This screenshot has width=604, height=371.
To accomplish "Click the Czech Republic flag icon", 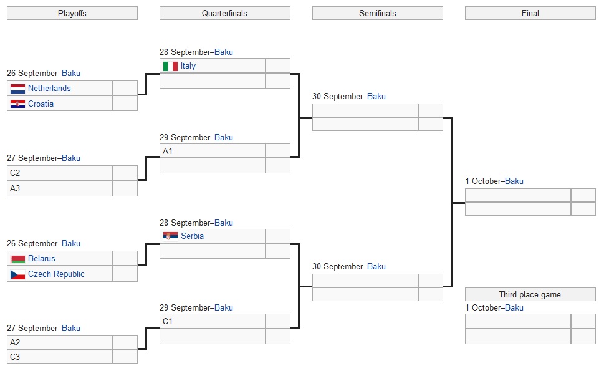I will pyautogui.click(x=17, y=274).
